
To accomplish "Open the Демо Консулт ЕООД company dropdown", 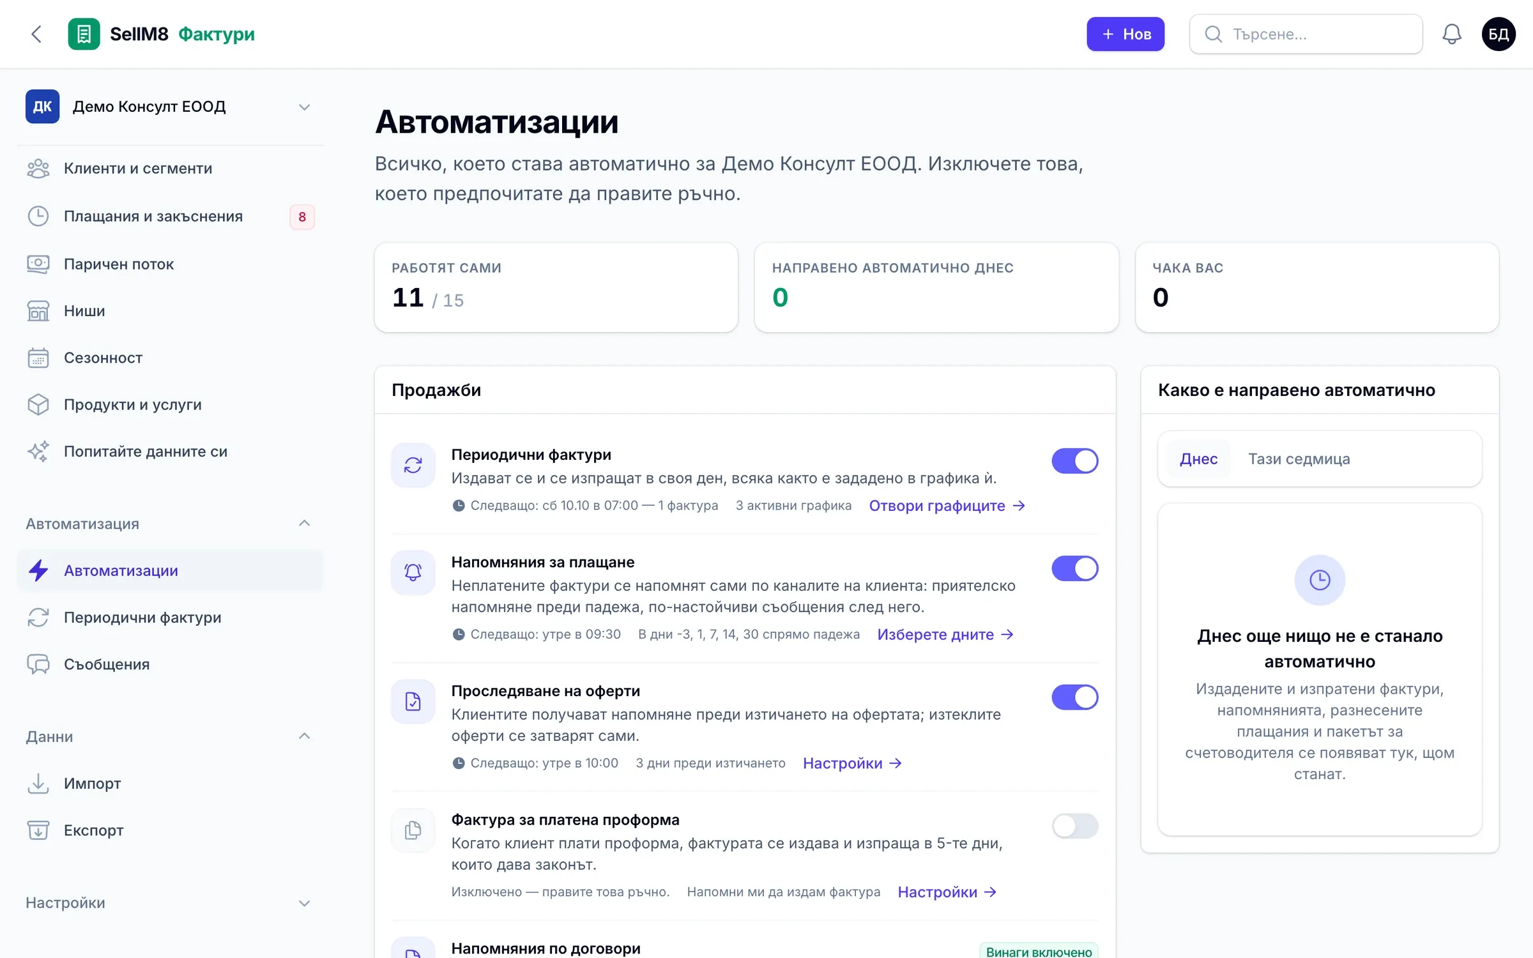I will click(170, 107).
